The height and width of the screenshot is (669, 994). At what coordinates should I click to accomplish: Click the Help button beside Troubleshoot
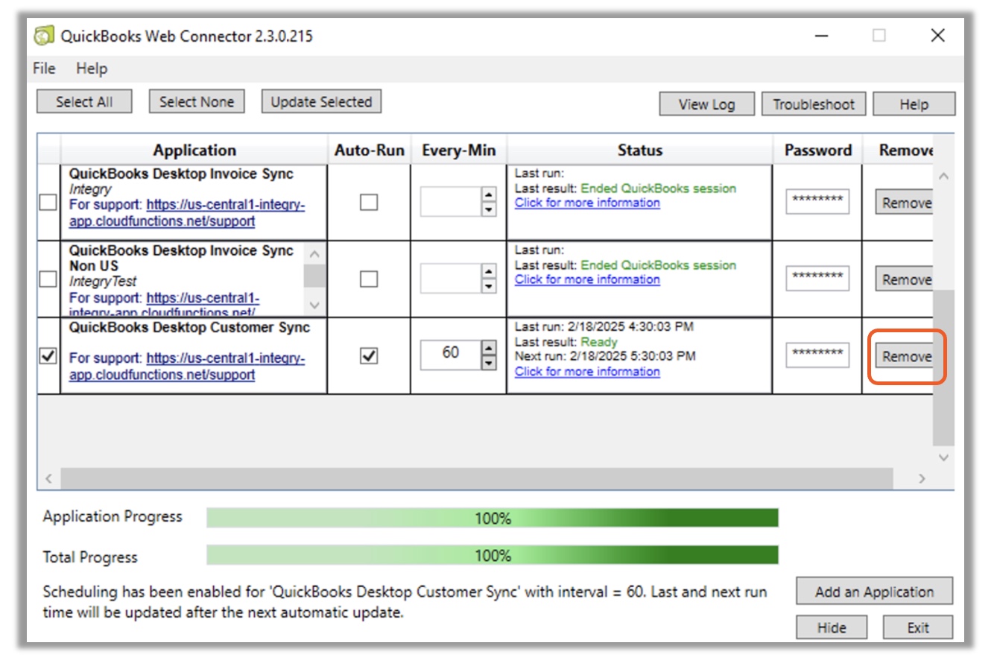914,104
